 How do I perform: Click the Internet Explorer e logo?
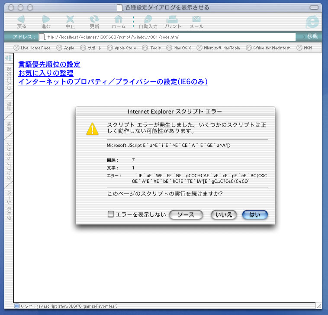[x=312, y=22]
